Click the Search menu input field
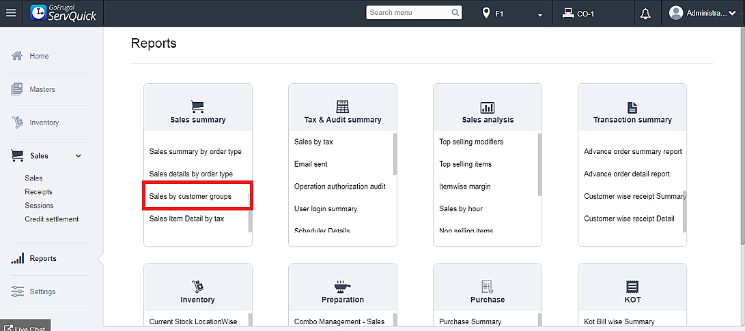This screenshot has width=745, height=331. click(408, 13)
